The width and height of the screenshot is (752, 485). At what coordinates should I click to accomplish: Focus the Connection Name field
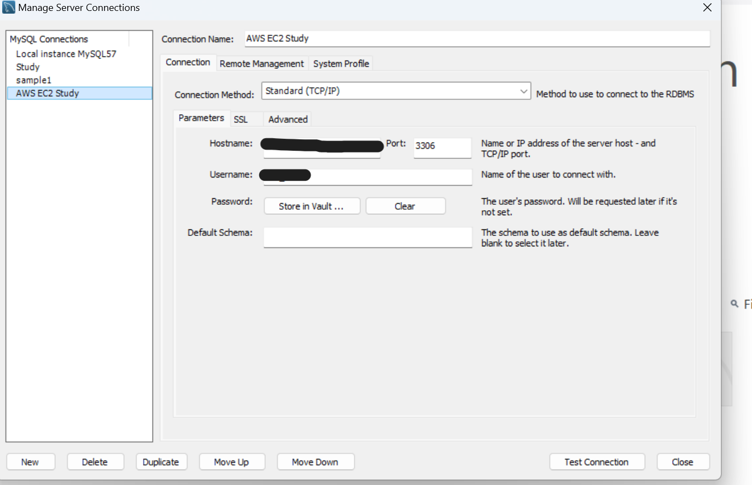(x=477, y=39)
